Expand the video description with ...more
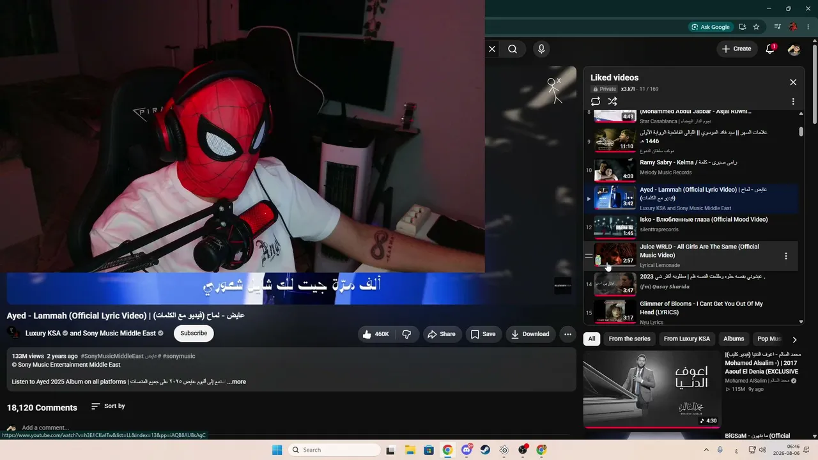The width and height of the screenshot is (818, 460). click(x=236, y=382)
